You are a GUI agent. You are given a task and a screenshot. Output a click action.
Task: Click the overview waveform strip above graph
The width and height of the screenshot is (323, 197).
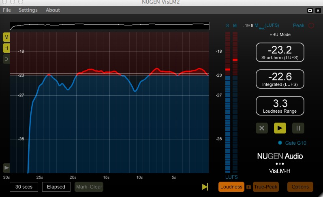point(109,26)
